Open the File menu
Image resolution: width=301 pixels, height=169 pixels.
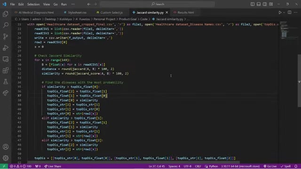point(13,4)
